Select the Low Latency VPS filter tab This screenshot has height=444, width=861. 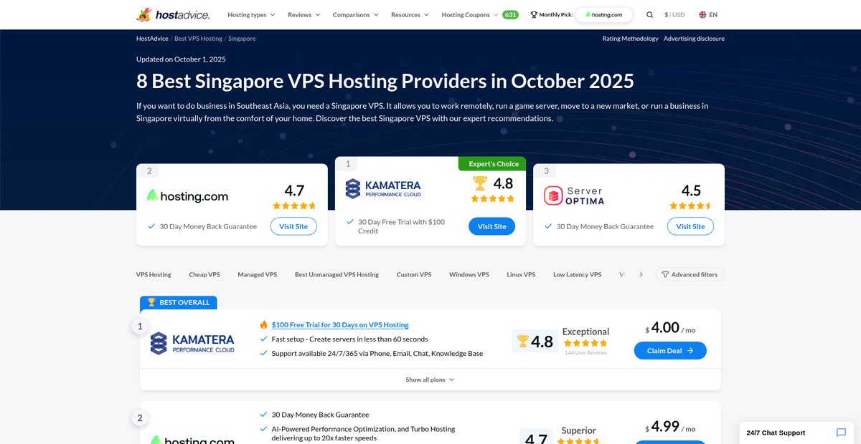[577, 274]
